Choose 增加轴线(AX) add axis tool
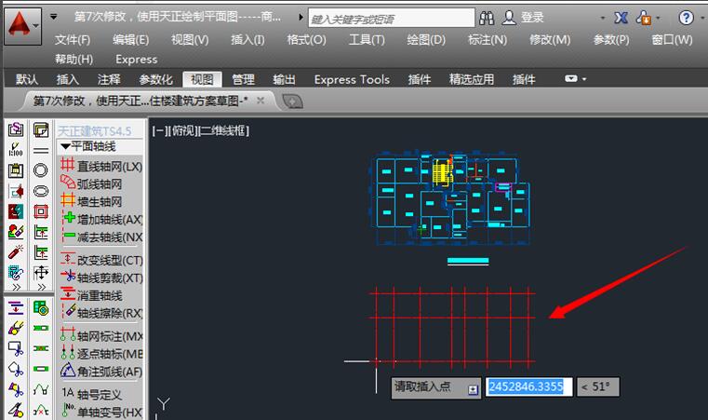The image size is (708, 420). click(102, 219)
